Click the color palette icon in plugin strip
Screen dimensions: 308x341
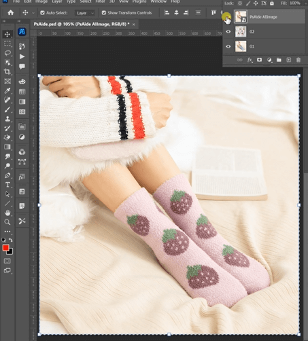point(22,82)
